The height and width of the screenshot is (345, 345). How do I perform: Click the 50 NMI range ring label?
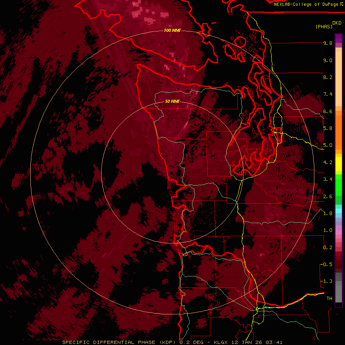click(x=172, y=102)
